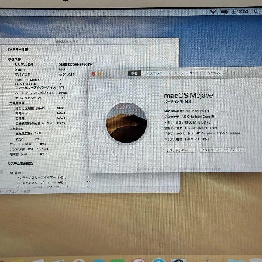Image resolution: width=262 pixels, height=262 pixels.
Task: Click the MacBook Air title in System Information window
Action: pos(66,41)
